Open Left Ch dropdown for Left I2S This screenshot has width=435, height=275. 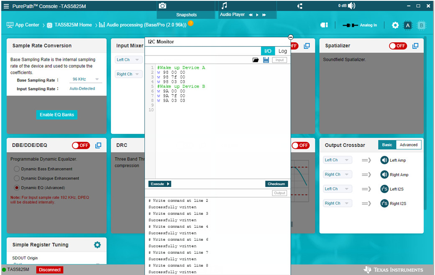[338, 189]
